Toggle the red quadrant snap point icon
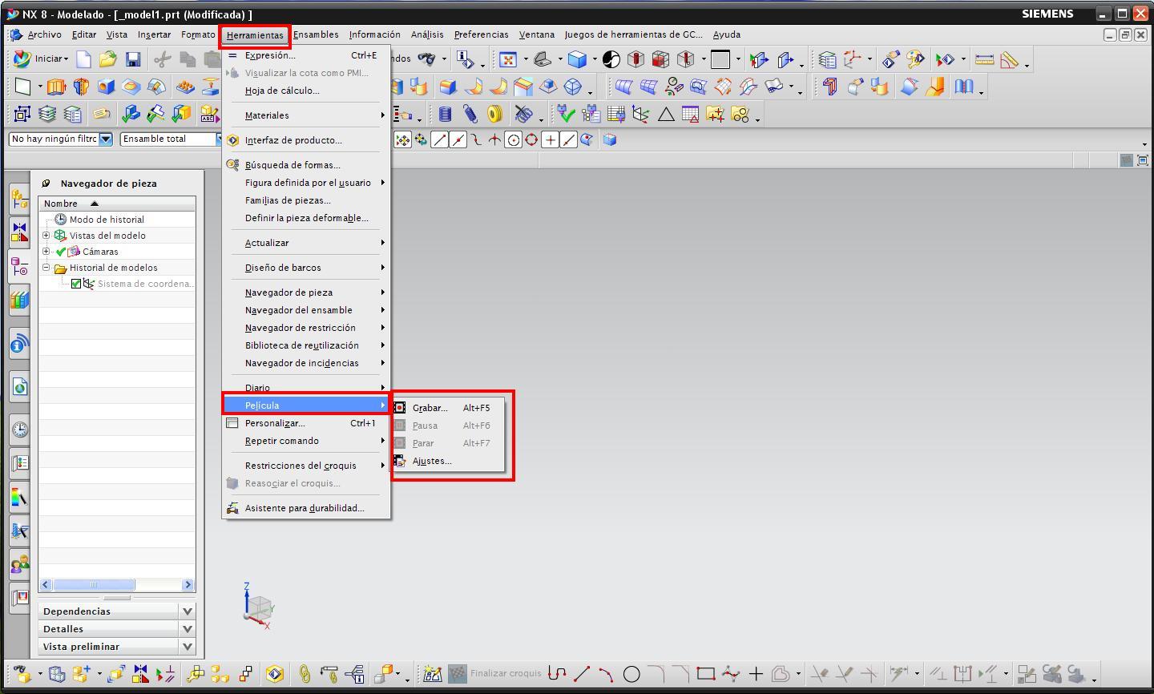Screen dimensions: 1154x694 [x=531, y=139]
